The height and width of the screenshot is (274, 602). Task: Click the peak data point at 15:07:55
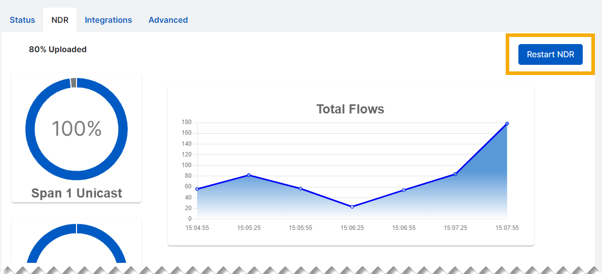[x=507, y=124]
